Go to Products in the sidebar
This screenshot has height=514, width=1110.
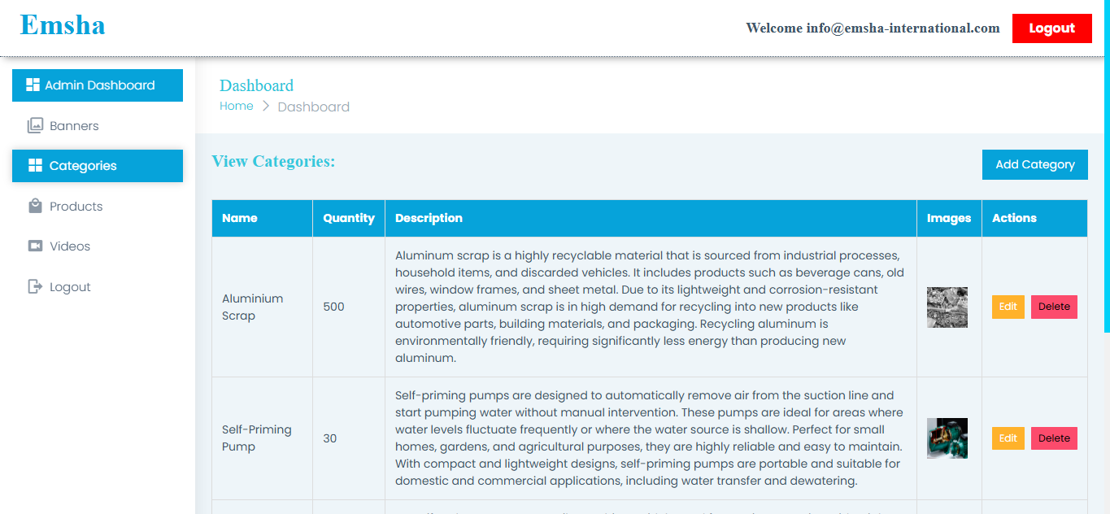(76, 207)
